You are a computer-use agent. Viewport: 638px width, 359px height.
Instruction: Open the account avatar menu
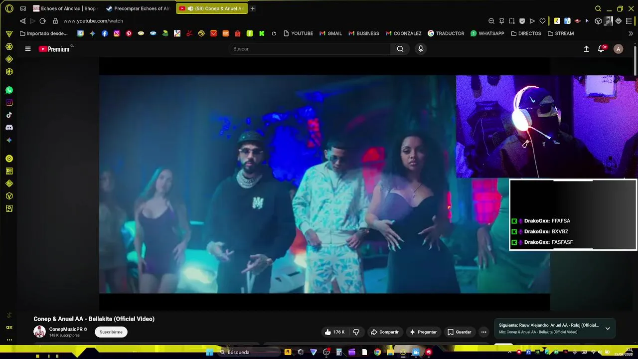(618, 49)
